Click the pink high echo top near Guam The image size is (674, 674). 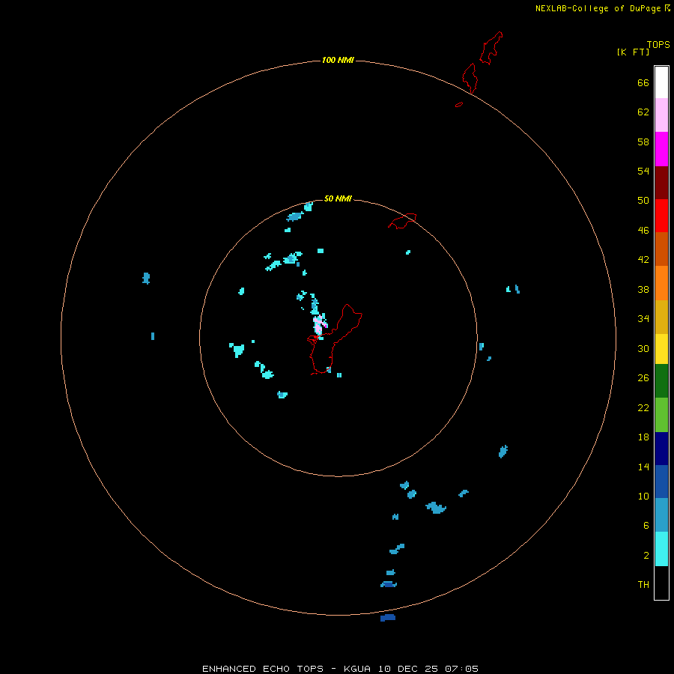tap(318, 326)
